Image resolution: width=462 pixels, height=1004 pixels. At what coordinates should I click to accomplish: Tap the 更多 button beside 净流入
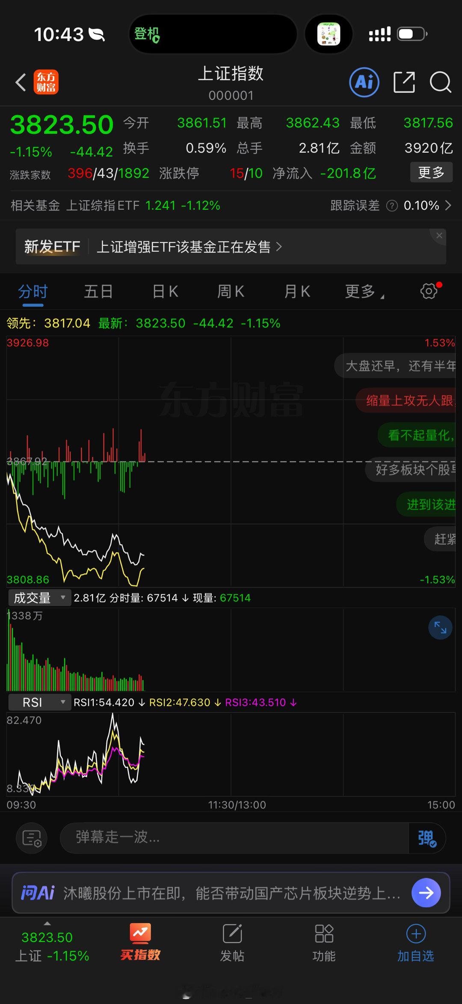431,172
